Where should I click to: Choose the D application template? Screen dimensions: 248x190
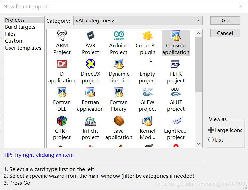[62, 71]
